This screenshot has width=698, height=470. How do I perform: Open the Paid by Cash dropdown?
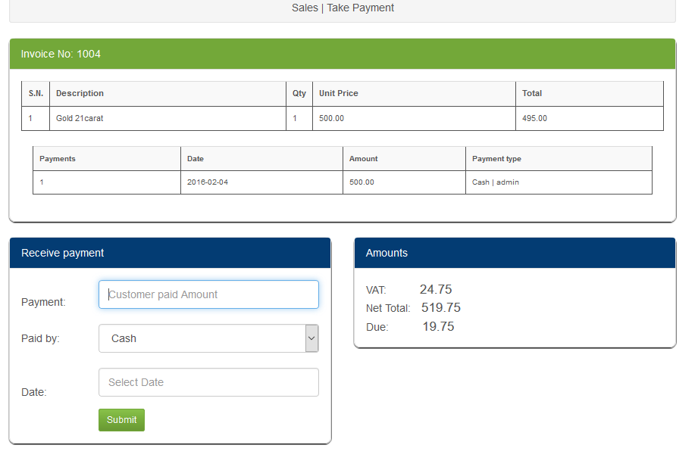click(208, 338)
